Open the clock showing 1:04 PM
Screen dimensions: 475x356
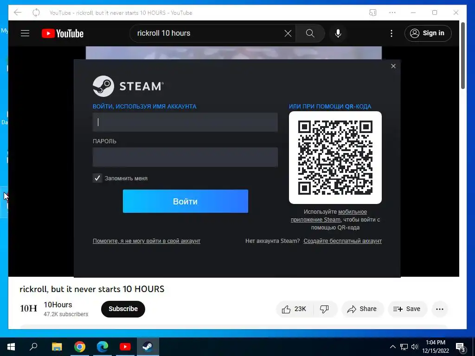pos(436,347)
